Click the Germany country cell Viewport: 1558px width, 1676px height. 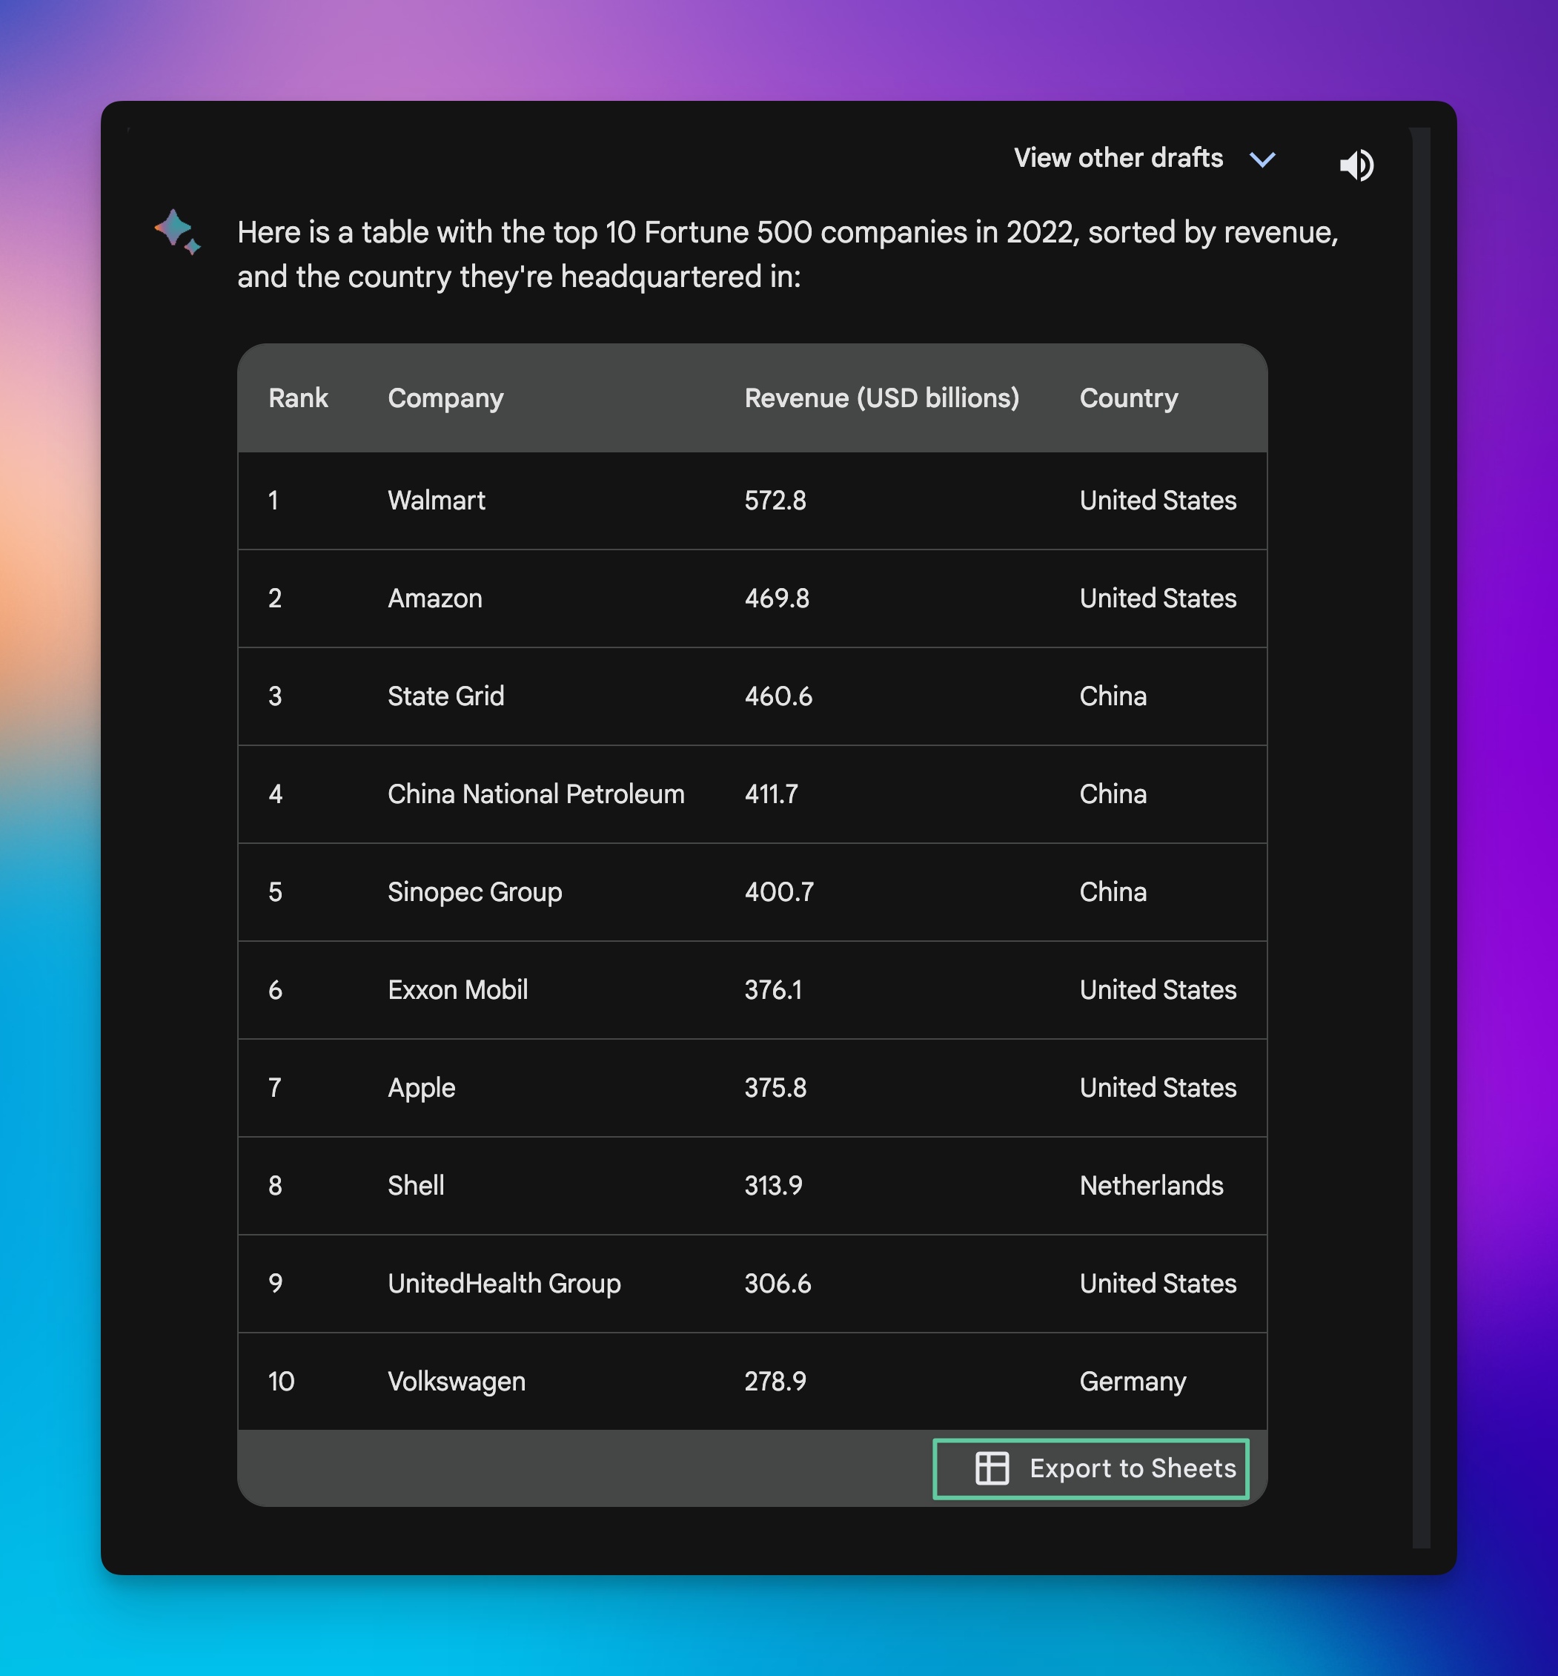click(x=1133, y=1382)
